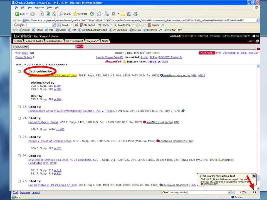The height and width of the screenshot is (200, 267).
Task: Click the Mail envelope icon
Action: 99,14
